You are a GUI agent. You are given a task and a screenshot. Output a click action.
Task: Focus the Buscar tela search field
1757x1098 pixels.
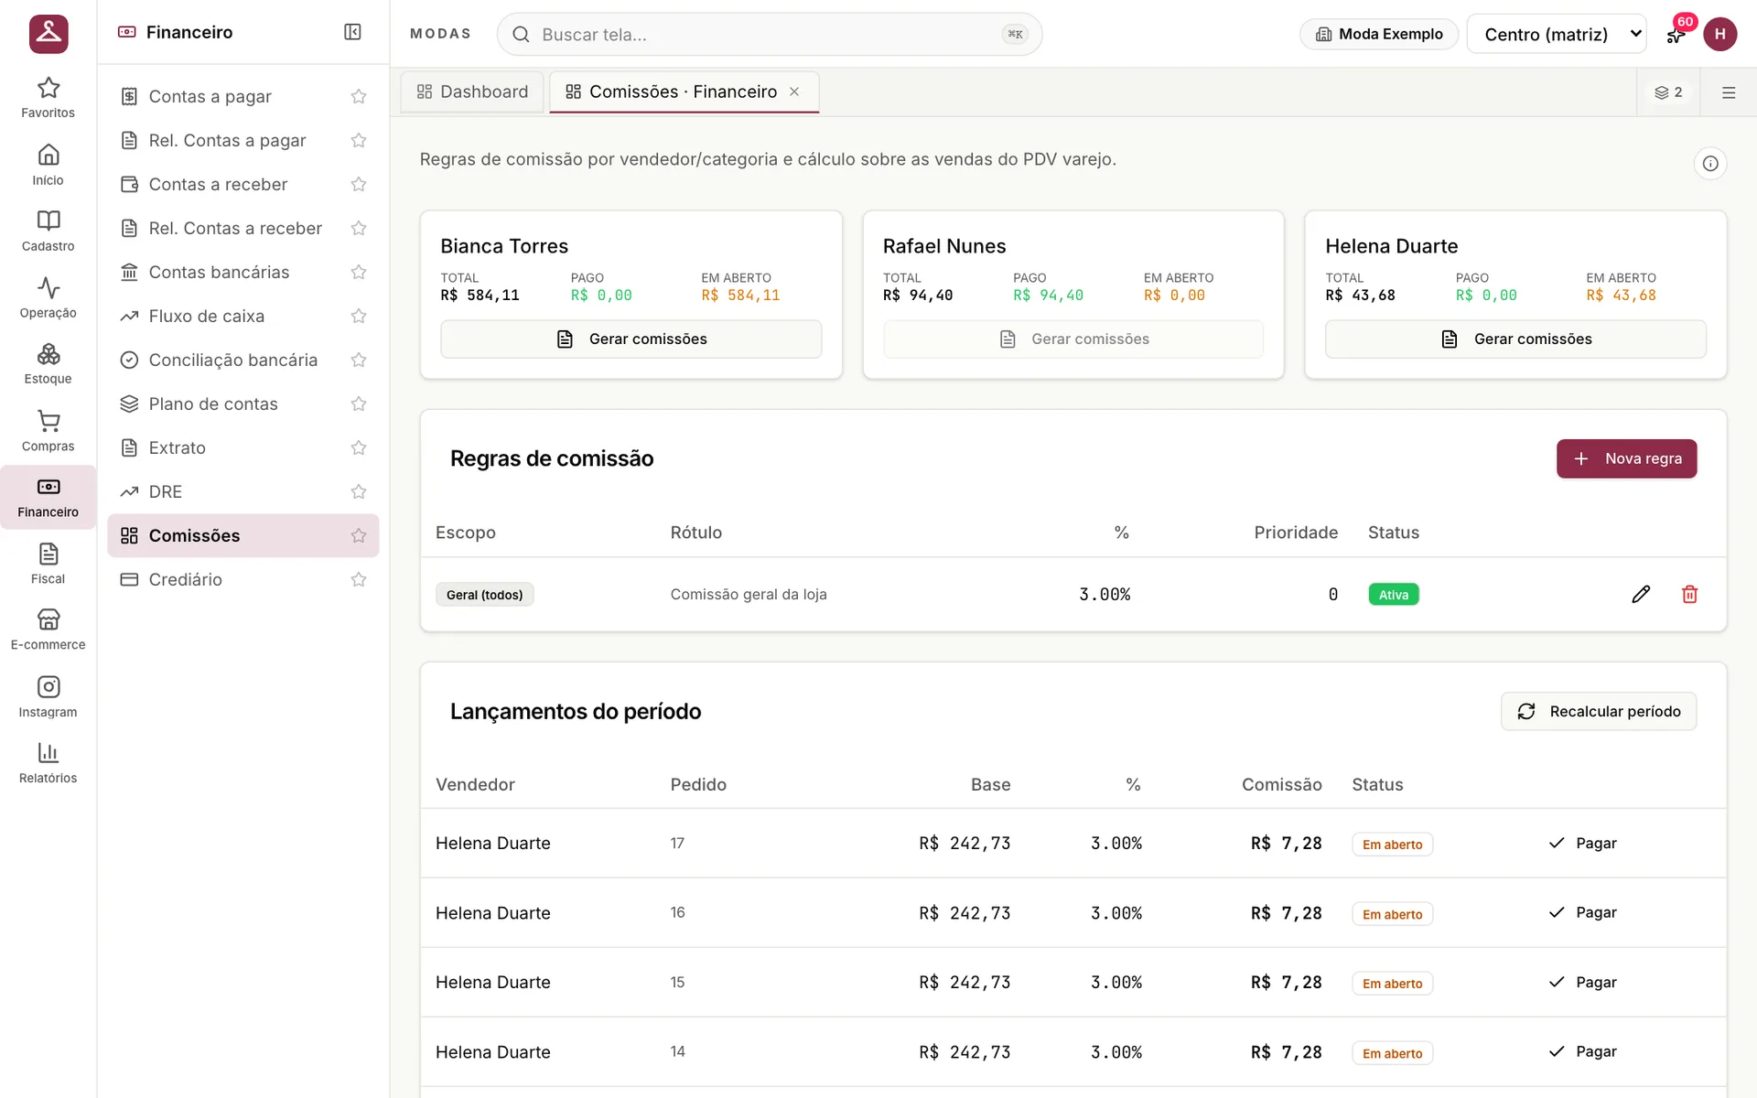coord(769,34)
